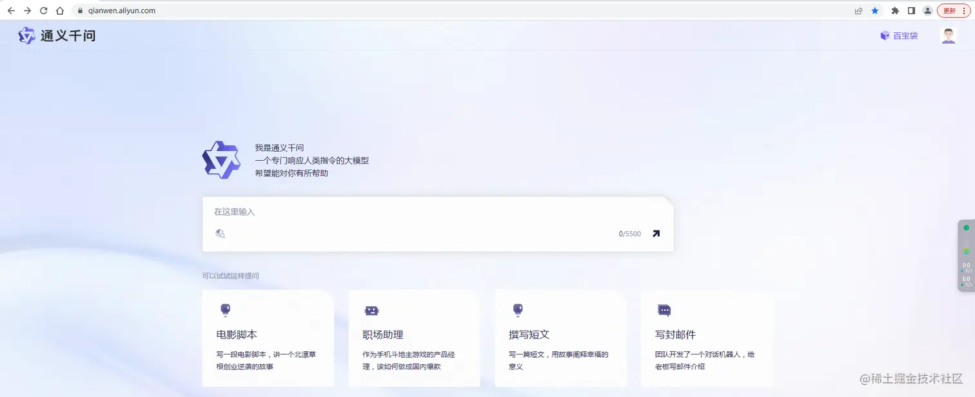Open the 百宝袋 link in top right
Image resolution: width=975 pixels, height=397 pixels.
[x=904, y=35]
